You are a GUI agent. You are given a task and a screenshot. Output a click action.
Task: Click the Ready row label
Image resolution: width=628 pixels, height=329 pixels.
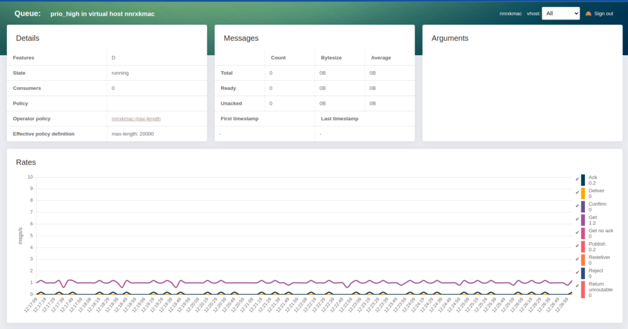point(228,88)
